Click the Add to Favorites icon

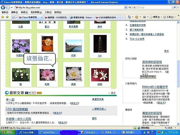click(x=7, y=17)
